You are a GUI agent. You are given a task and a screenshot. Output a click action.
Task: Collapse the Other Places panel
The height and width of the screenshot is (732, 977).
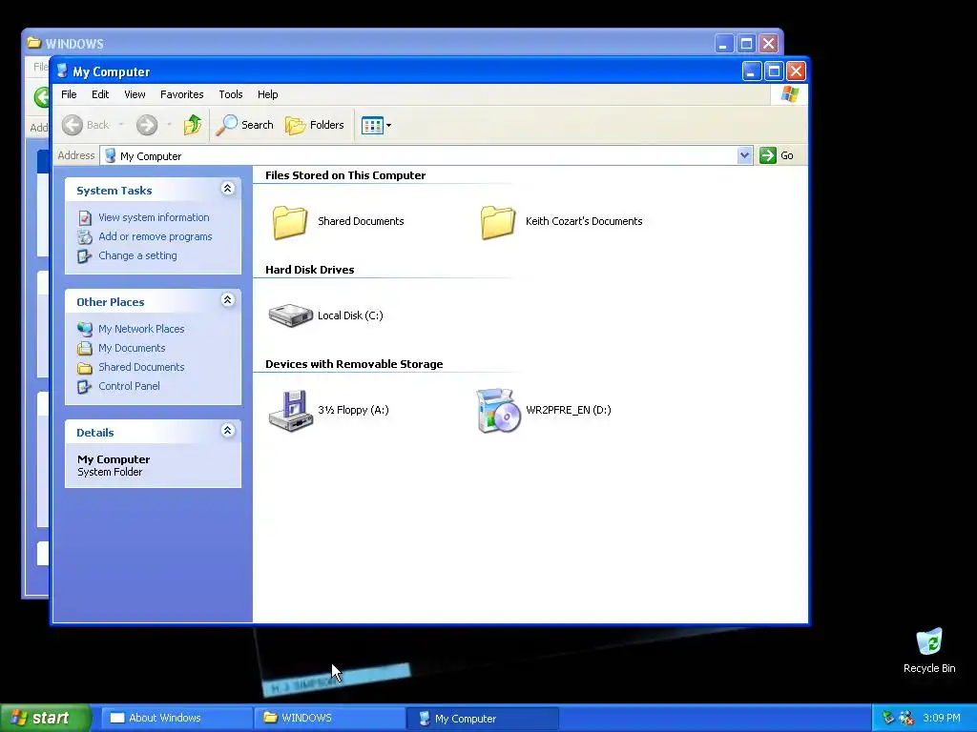[x=227, y=300]
